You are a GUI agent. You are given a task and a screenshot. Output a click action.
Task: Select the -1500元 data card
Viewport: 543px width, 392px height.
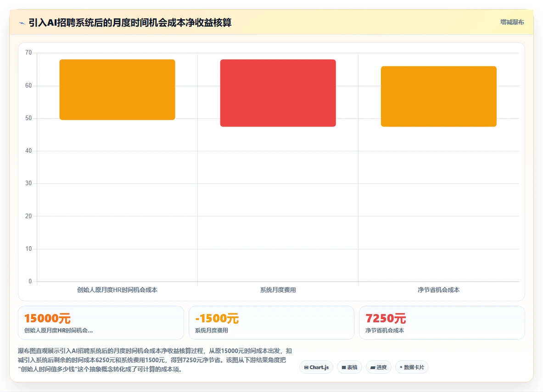[272, 322]
